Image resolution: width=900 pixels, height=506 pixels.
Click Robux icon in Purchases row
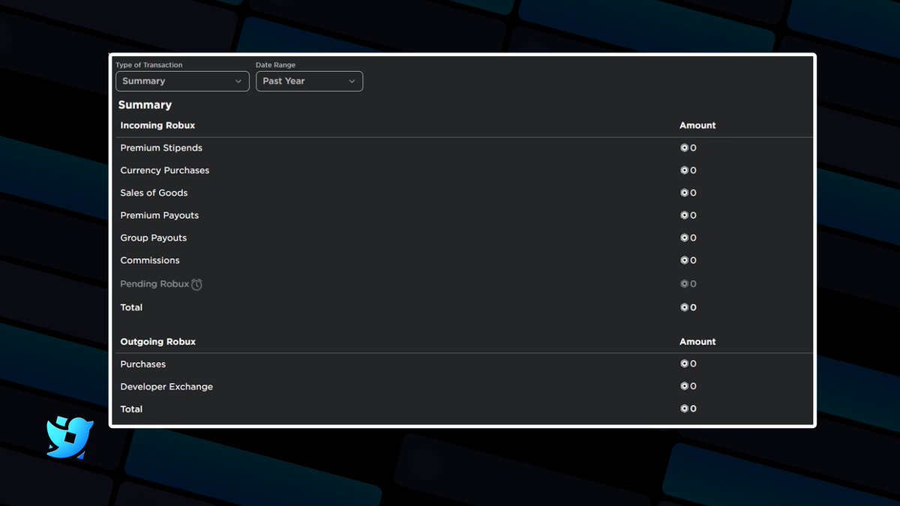coord(684,364)
